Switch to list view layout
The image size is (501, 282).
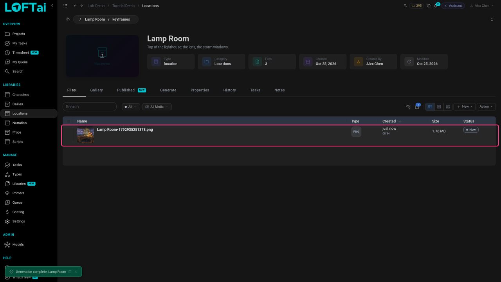[x=430, y=107]
